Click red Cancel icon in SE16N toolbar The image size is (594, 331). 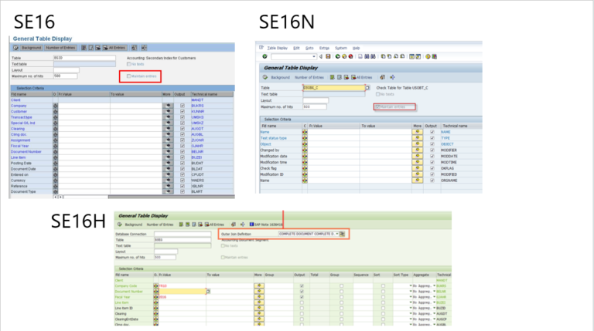[351, 56]
